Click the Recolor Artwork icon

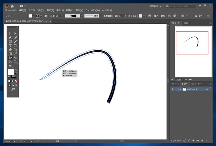[x=150, y=16]
